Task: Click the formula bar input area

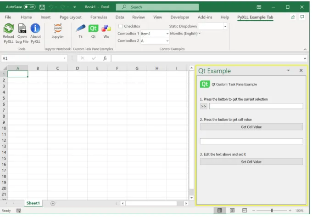Action: coord(206,58)
